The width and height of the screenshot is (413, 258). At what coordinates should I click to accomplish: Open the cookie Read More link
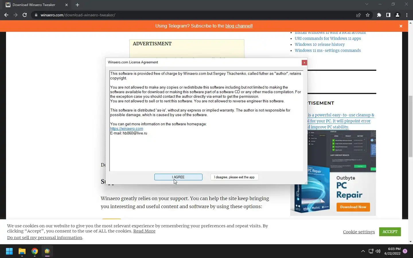[x=144, y=231]
